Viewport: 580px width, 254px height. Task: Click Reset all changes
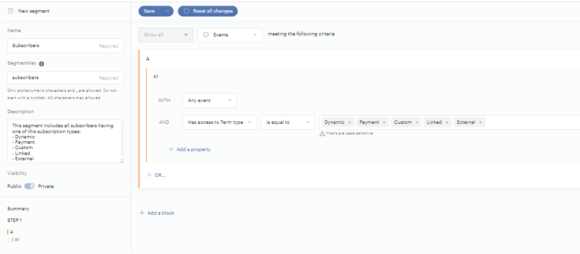click(208, 11)
